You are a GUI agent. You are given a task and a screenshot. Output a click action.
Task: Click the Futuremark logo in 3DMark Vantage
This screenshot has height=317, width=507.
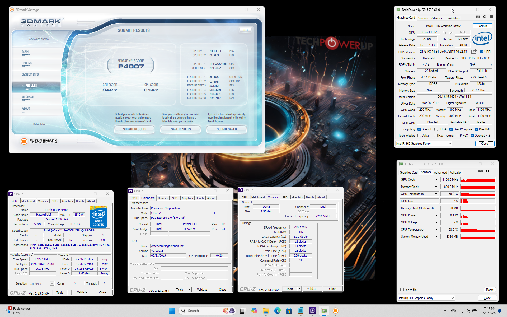[39, 141]
